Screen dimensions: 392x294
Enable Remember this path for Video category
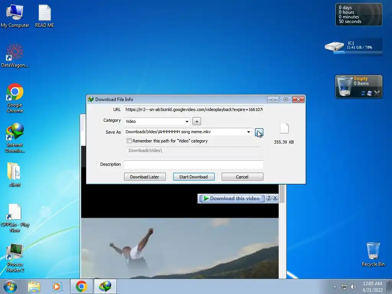coord(129,141)
